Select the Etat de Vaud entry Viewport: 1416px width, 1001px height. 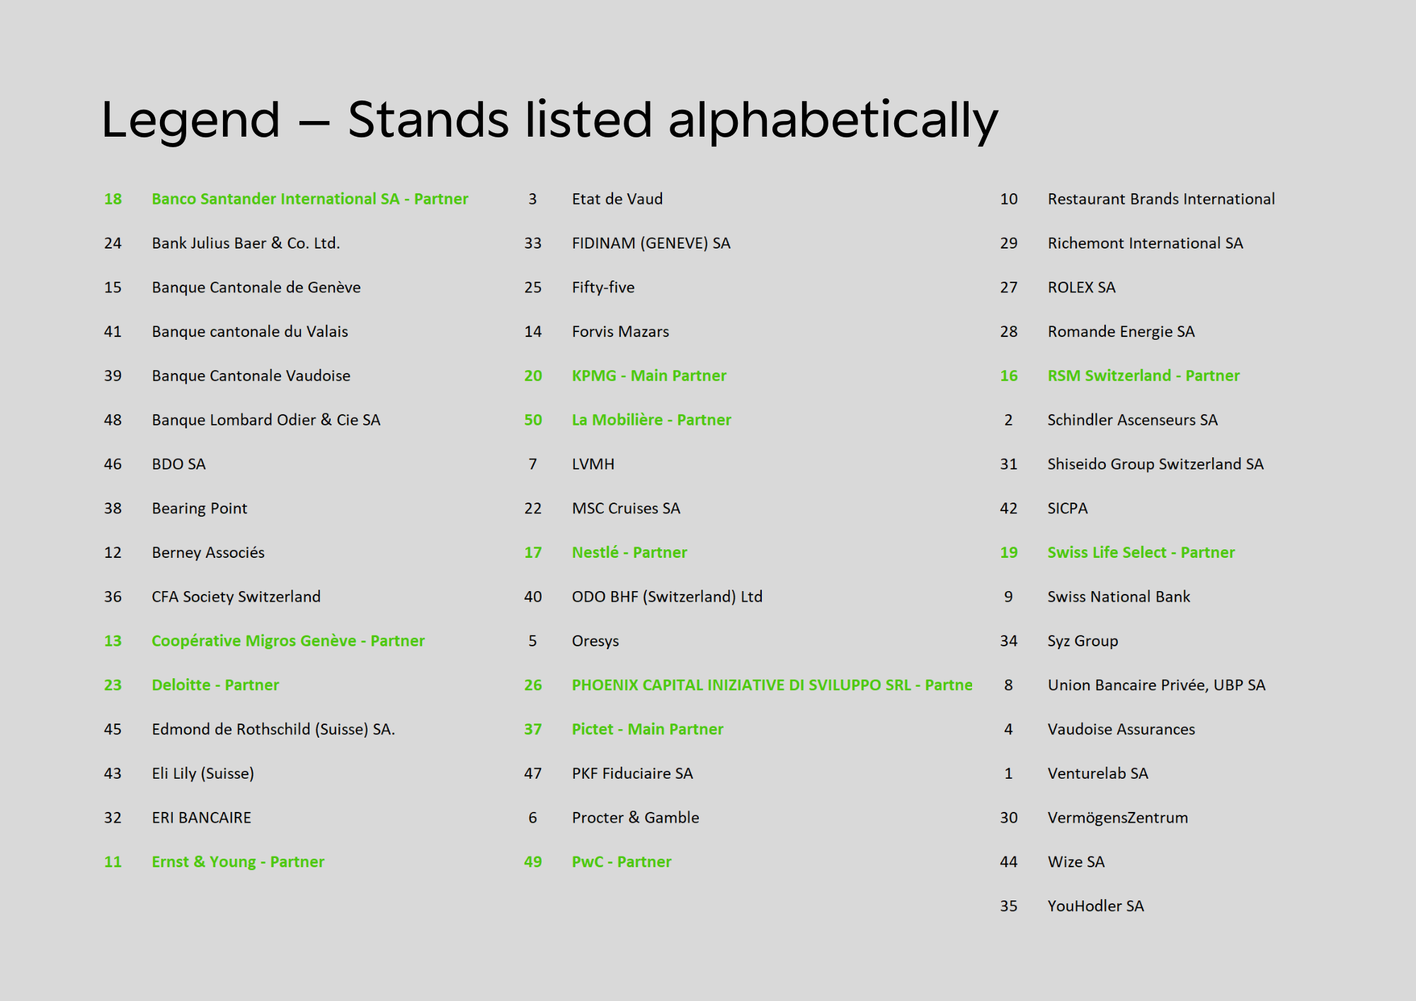[617, 199]
